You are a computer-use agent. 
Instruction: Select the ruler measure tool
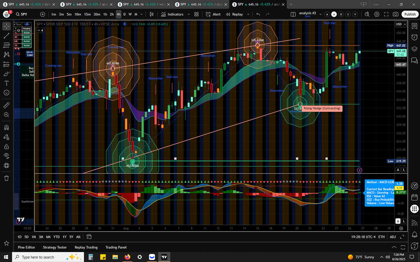(6, 105)
